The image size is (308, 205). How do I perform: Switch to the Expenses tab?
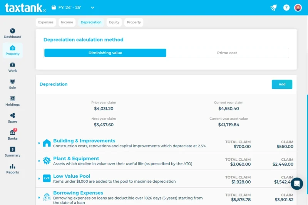[46, 22]
